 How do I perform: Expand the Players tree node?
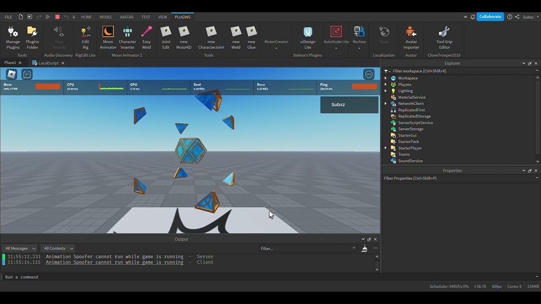[385, 84]
